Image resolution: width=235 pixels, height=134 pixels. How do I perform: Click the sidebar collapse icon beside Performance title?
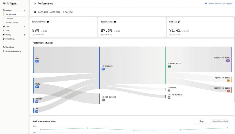point(35,4)
